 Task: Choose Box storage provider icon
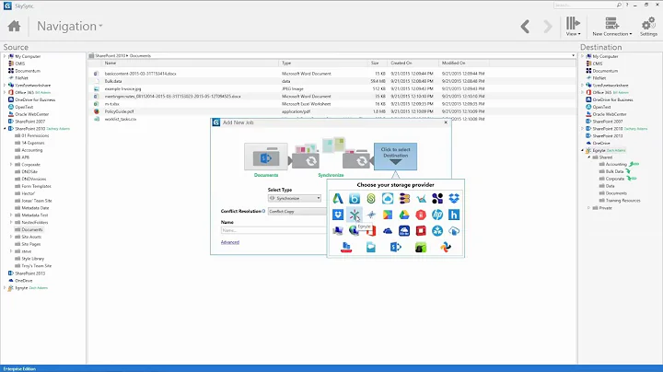click(x=355, y=198)
